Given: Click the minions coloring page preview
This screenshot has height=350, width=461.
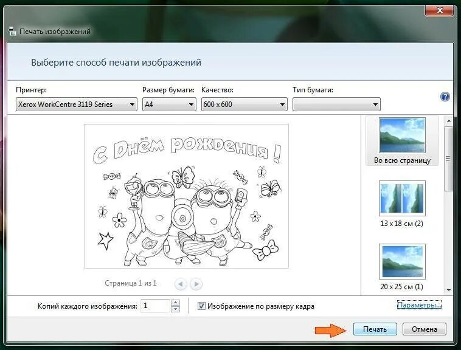Looking at the screenshot, I should click(186, 196).
